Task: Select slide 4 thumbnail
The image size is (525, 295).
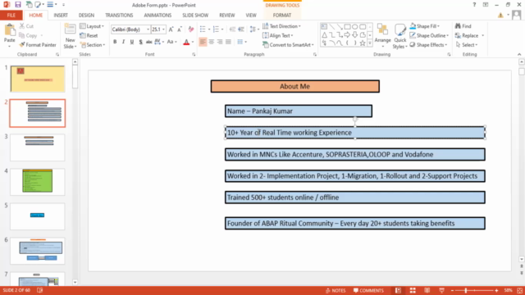Action: click(x=37, y=181)
